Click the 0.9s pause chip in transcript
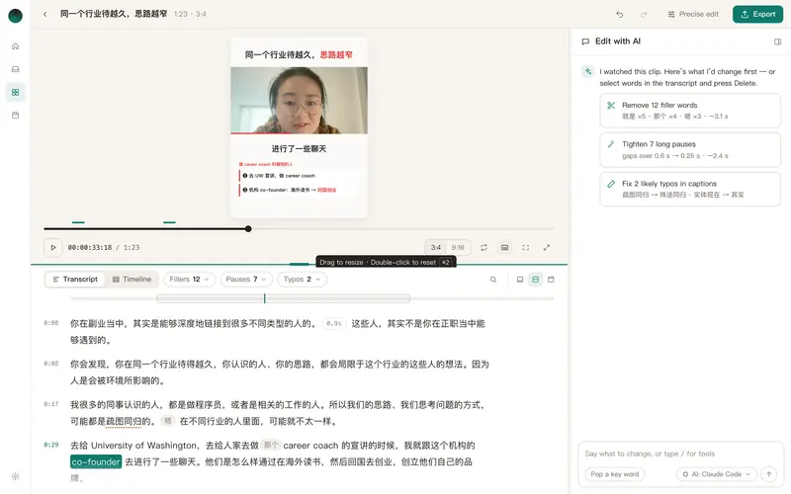Image resolution: width=791 pixels, height=494 pixels. [334, 324]
